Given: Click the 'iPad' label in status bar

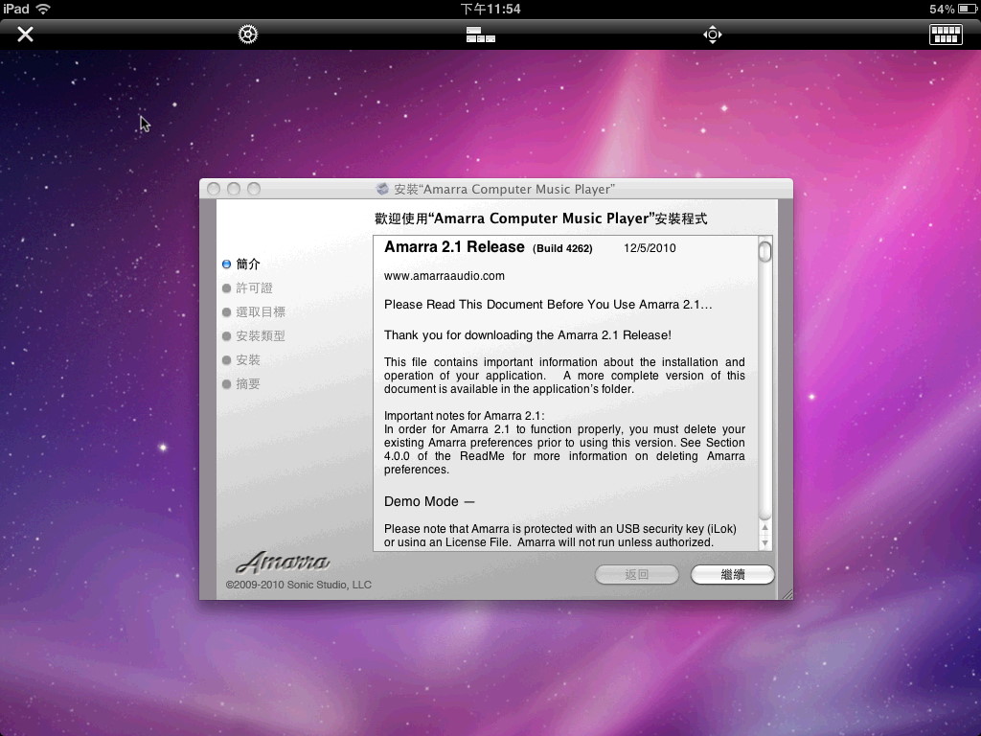Looking at the screenshot, I should [x=15, y=9].
